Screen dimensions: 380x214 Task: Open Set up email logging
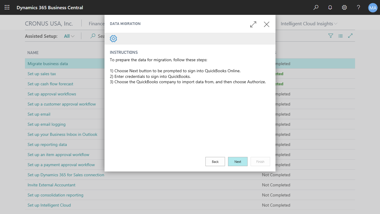[x=47, y=124]
